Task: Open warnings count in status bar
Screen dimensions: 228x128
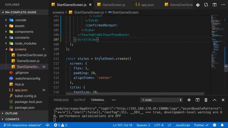Action: (64, 125)
